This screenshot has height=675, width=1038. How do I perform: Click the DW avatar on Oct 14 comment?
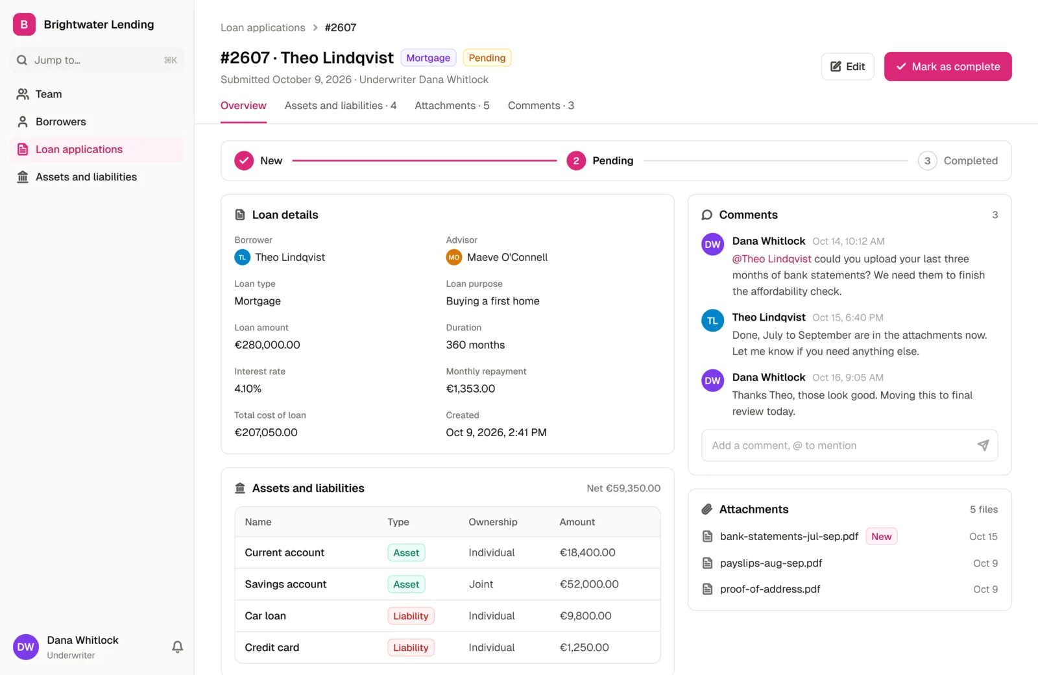712,245
